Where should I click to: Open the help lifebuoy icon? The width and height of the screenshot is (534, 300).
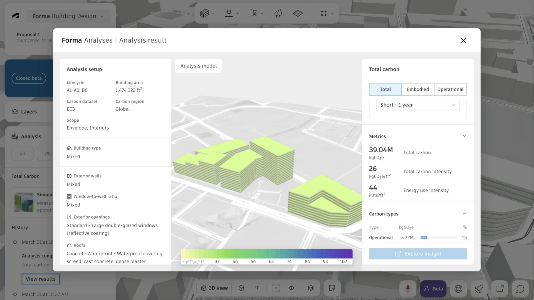coord(458,289)
